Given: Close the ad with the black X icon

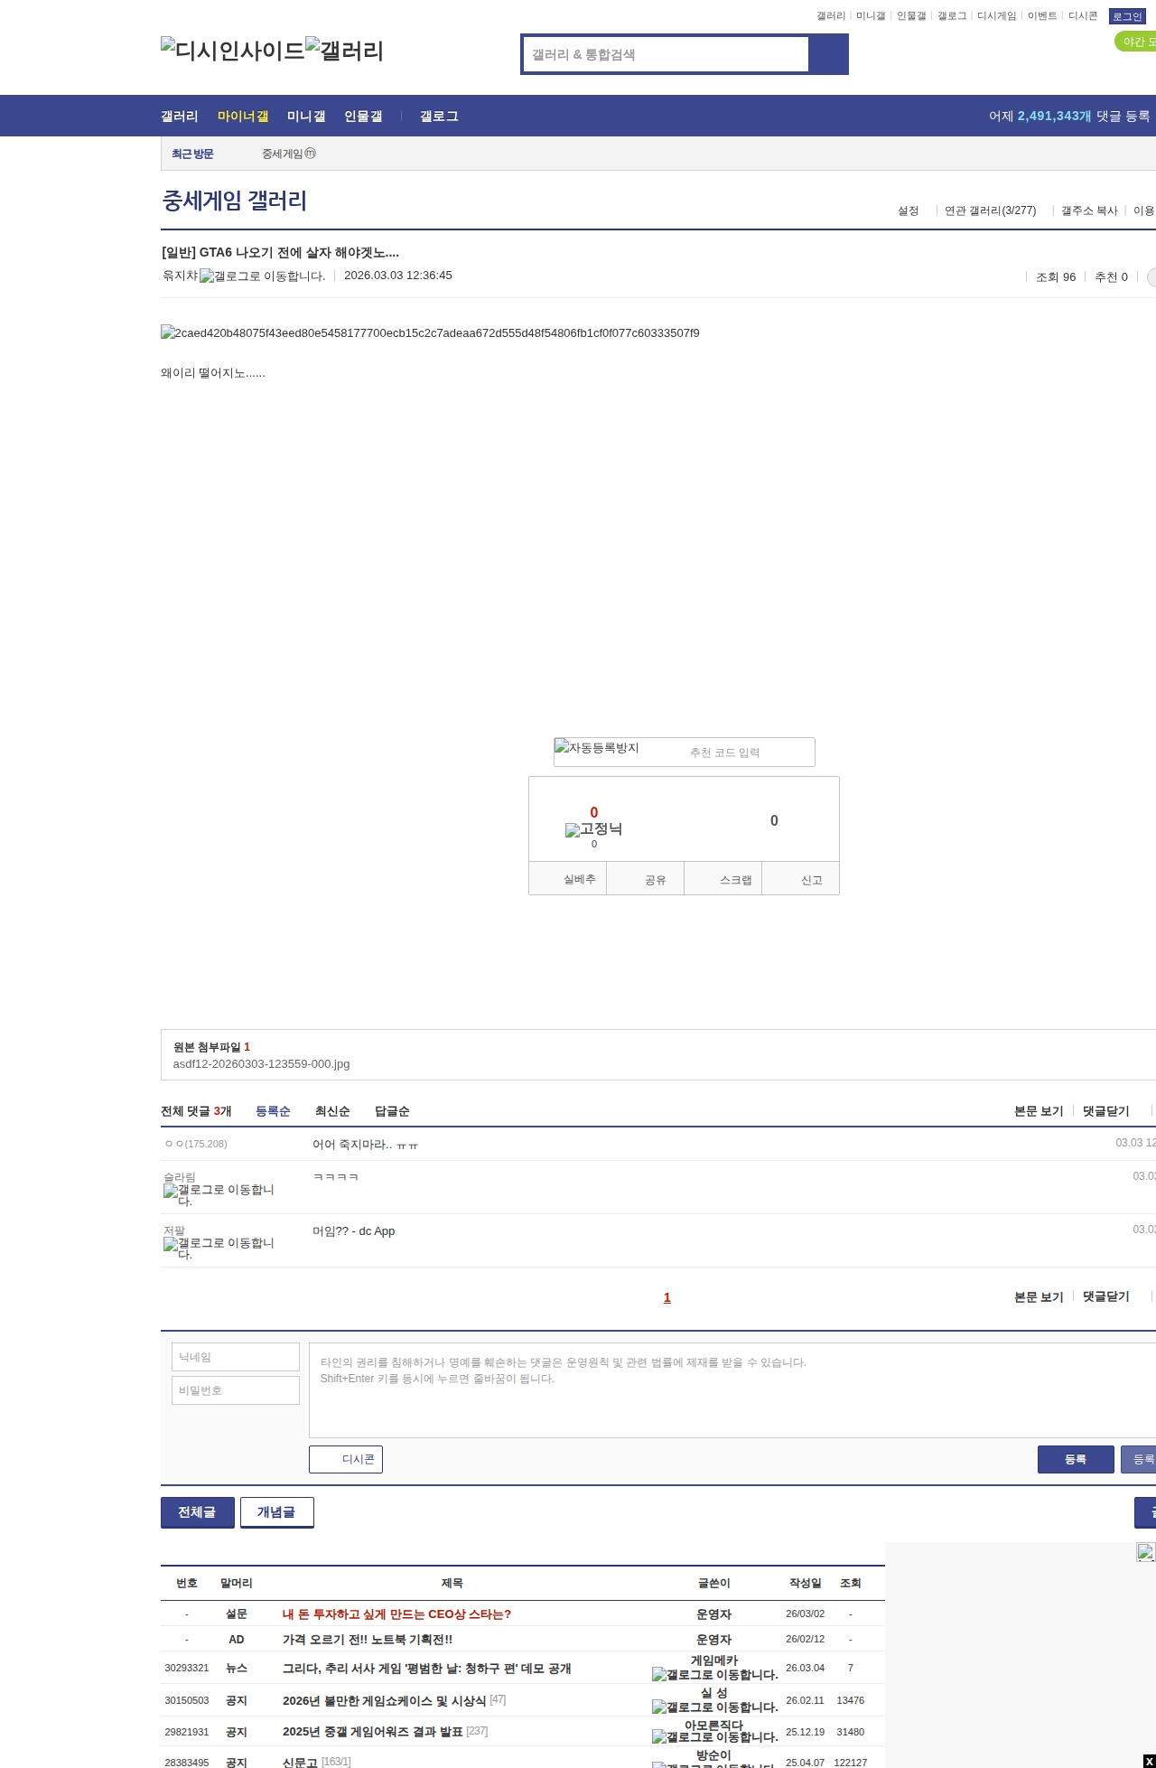Looking at the screenshot, I should point(1149,1761).
